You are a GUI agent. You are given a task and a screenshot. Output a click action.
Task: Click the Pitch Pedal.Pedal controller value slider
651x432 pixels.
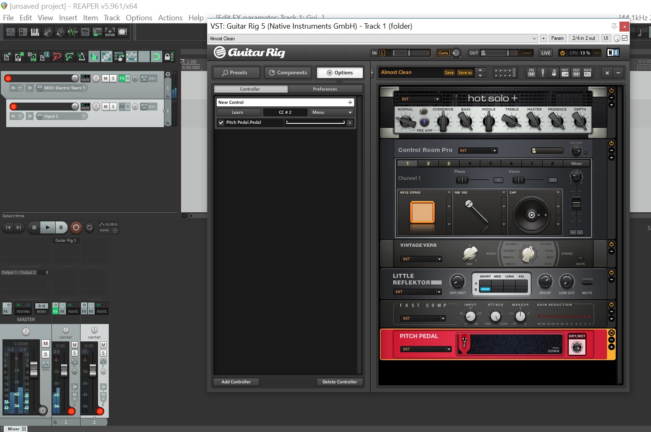pos(316,123)
